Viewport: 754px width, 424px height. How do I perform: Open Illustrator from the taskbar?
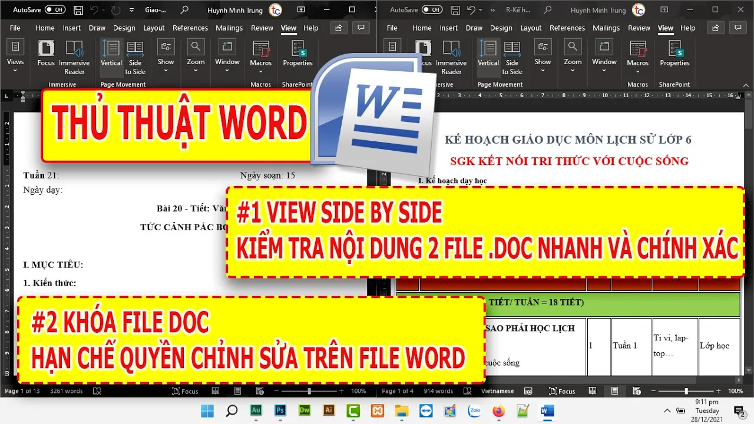click(x=329, y=410)
